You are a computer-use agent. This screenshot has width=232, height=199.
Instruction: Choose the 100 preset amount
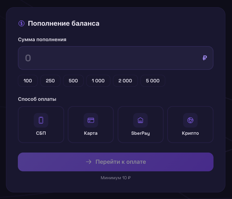tap(28, 81)
